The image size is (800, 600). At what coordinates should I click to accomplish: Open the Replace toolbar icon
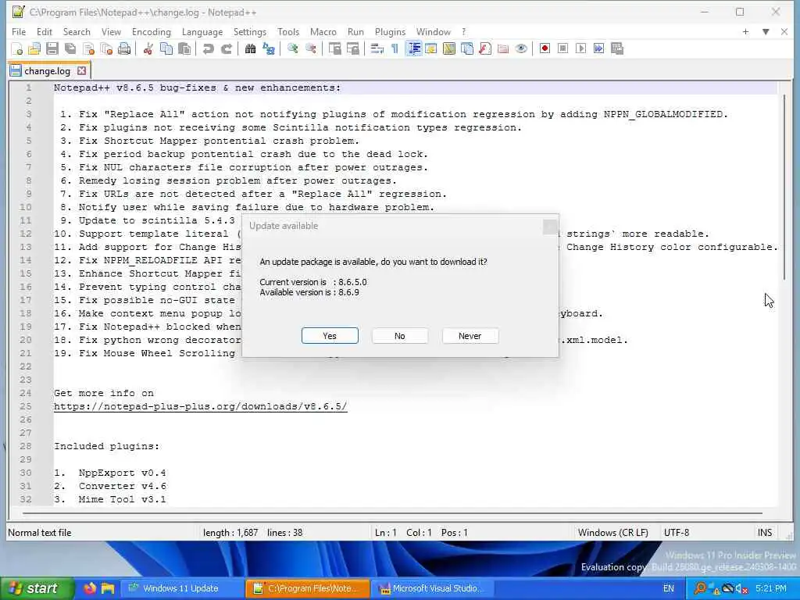pyautogui.click(x=269, y=49)
